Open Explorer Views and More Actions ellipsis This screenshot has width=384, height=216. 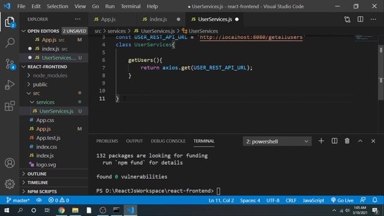pyautogui.click(x=77, y=19)
